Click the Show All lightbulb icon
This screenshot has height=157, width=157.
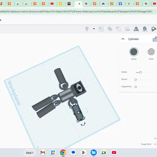click(x=87, y=29)
